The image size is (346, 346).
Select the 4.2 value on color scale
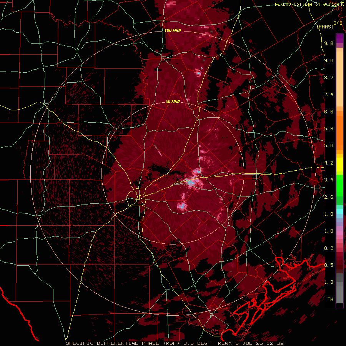click(x=329, y=163)
